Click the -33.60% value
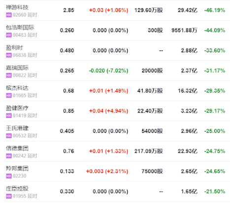Viewport: 230px width, 203px height. coord(215,51)
